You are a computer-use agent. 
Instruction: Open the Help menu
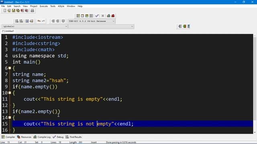pos(80,6)
